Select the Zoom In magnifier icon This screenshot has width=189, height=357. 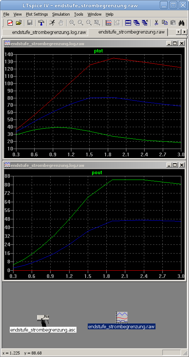tap(72, 23)
